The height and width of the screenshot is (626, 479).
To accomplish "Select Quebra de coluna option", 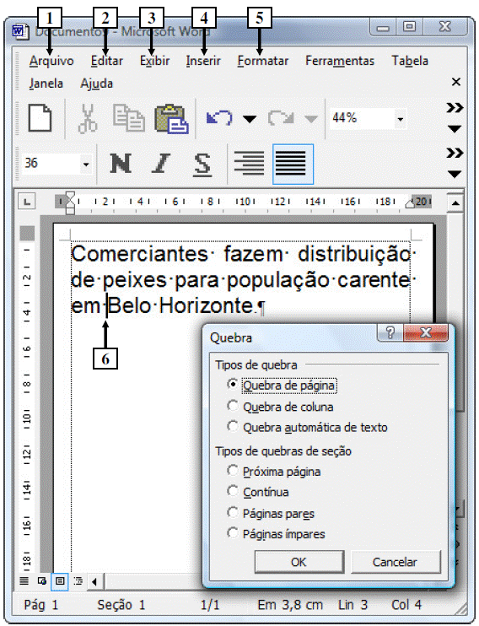I will coord(280,407).
